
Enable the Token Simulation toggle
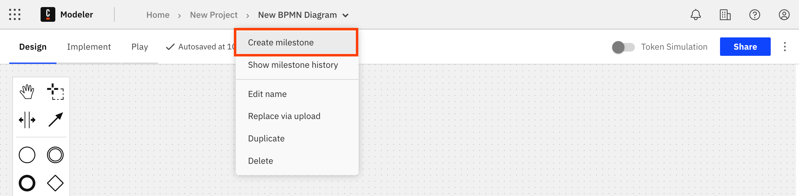pos(623,47)
